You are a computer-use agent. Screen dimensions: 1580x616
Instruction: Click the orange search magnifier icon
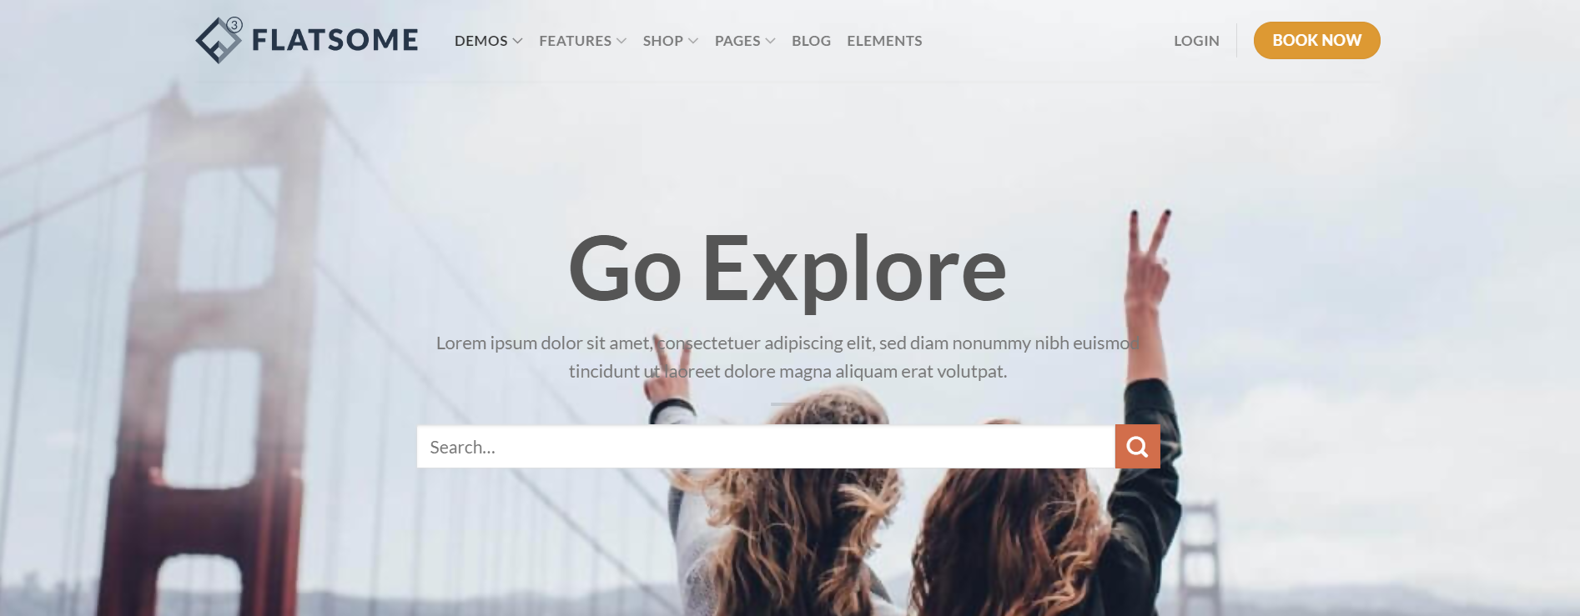point(1137,447)
